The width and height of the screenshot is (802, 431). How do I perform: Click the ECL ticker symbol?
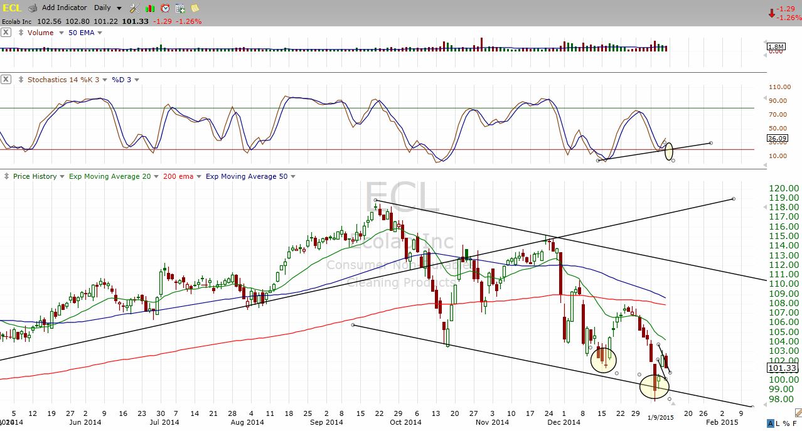[13, 8]
